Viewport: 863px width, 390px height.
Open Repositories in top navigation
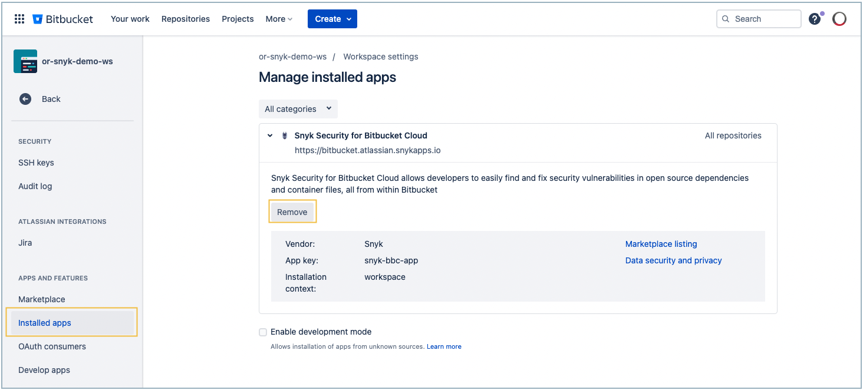tap(186, 19)
